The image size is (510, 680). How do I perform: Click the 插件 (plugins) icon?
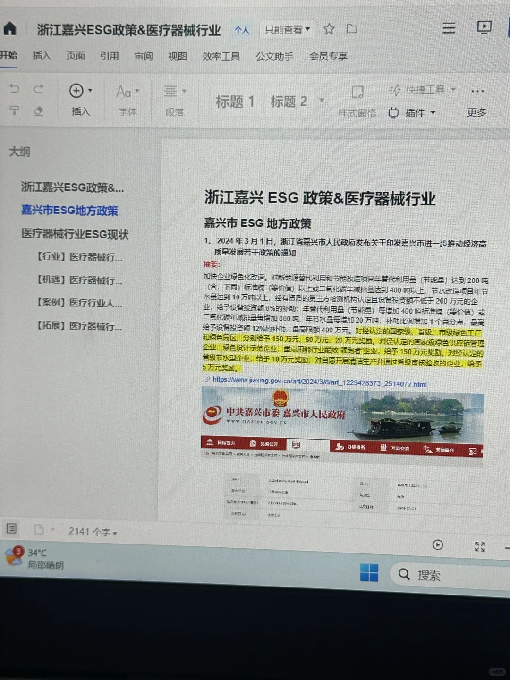coord(394,113)
